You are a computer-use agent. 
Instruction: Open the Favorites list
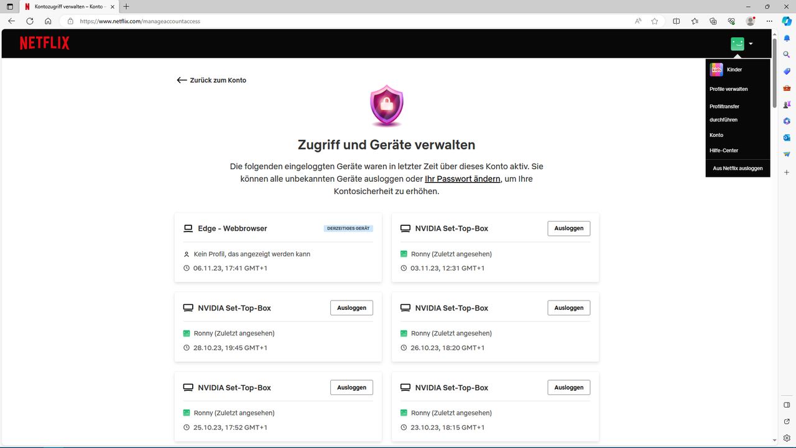(x=695, y=21)
